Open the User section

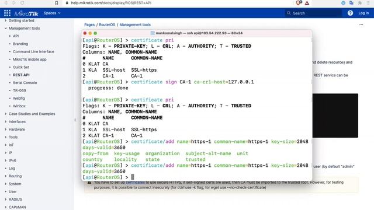(13, 191)
